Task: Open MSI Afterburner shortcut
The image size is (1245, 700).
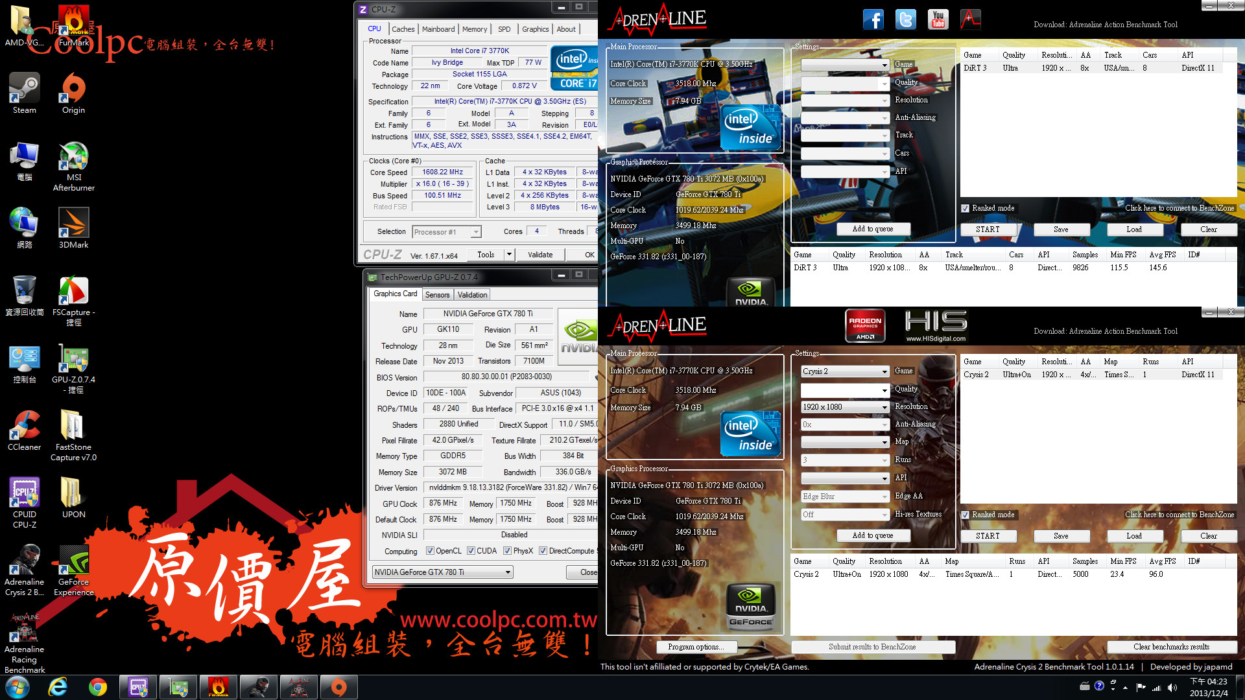Action: coord(74,167)
